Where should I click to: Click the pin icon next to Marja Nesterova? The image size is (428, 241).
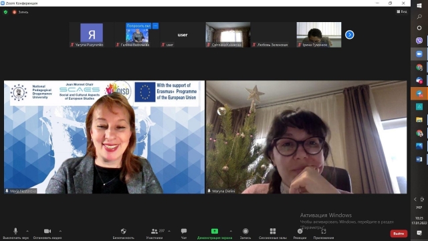tap(7, 191)
